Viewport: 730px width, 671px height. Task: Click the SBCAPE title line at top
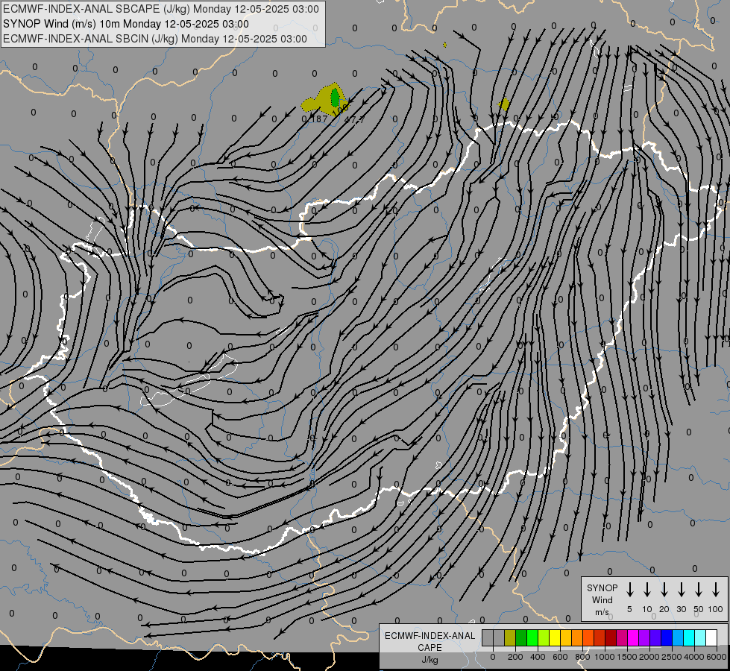[x=161, y=9]
